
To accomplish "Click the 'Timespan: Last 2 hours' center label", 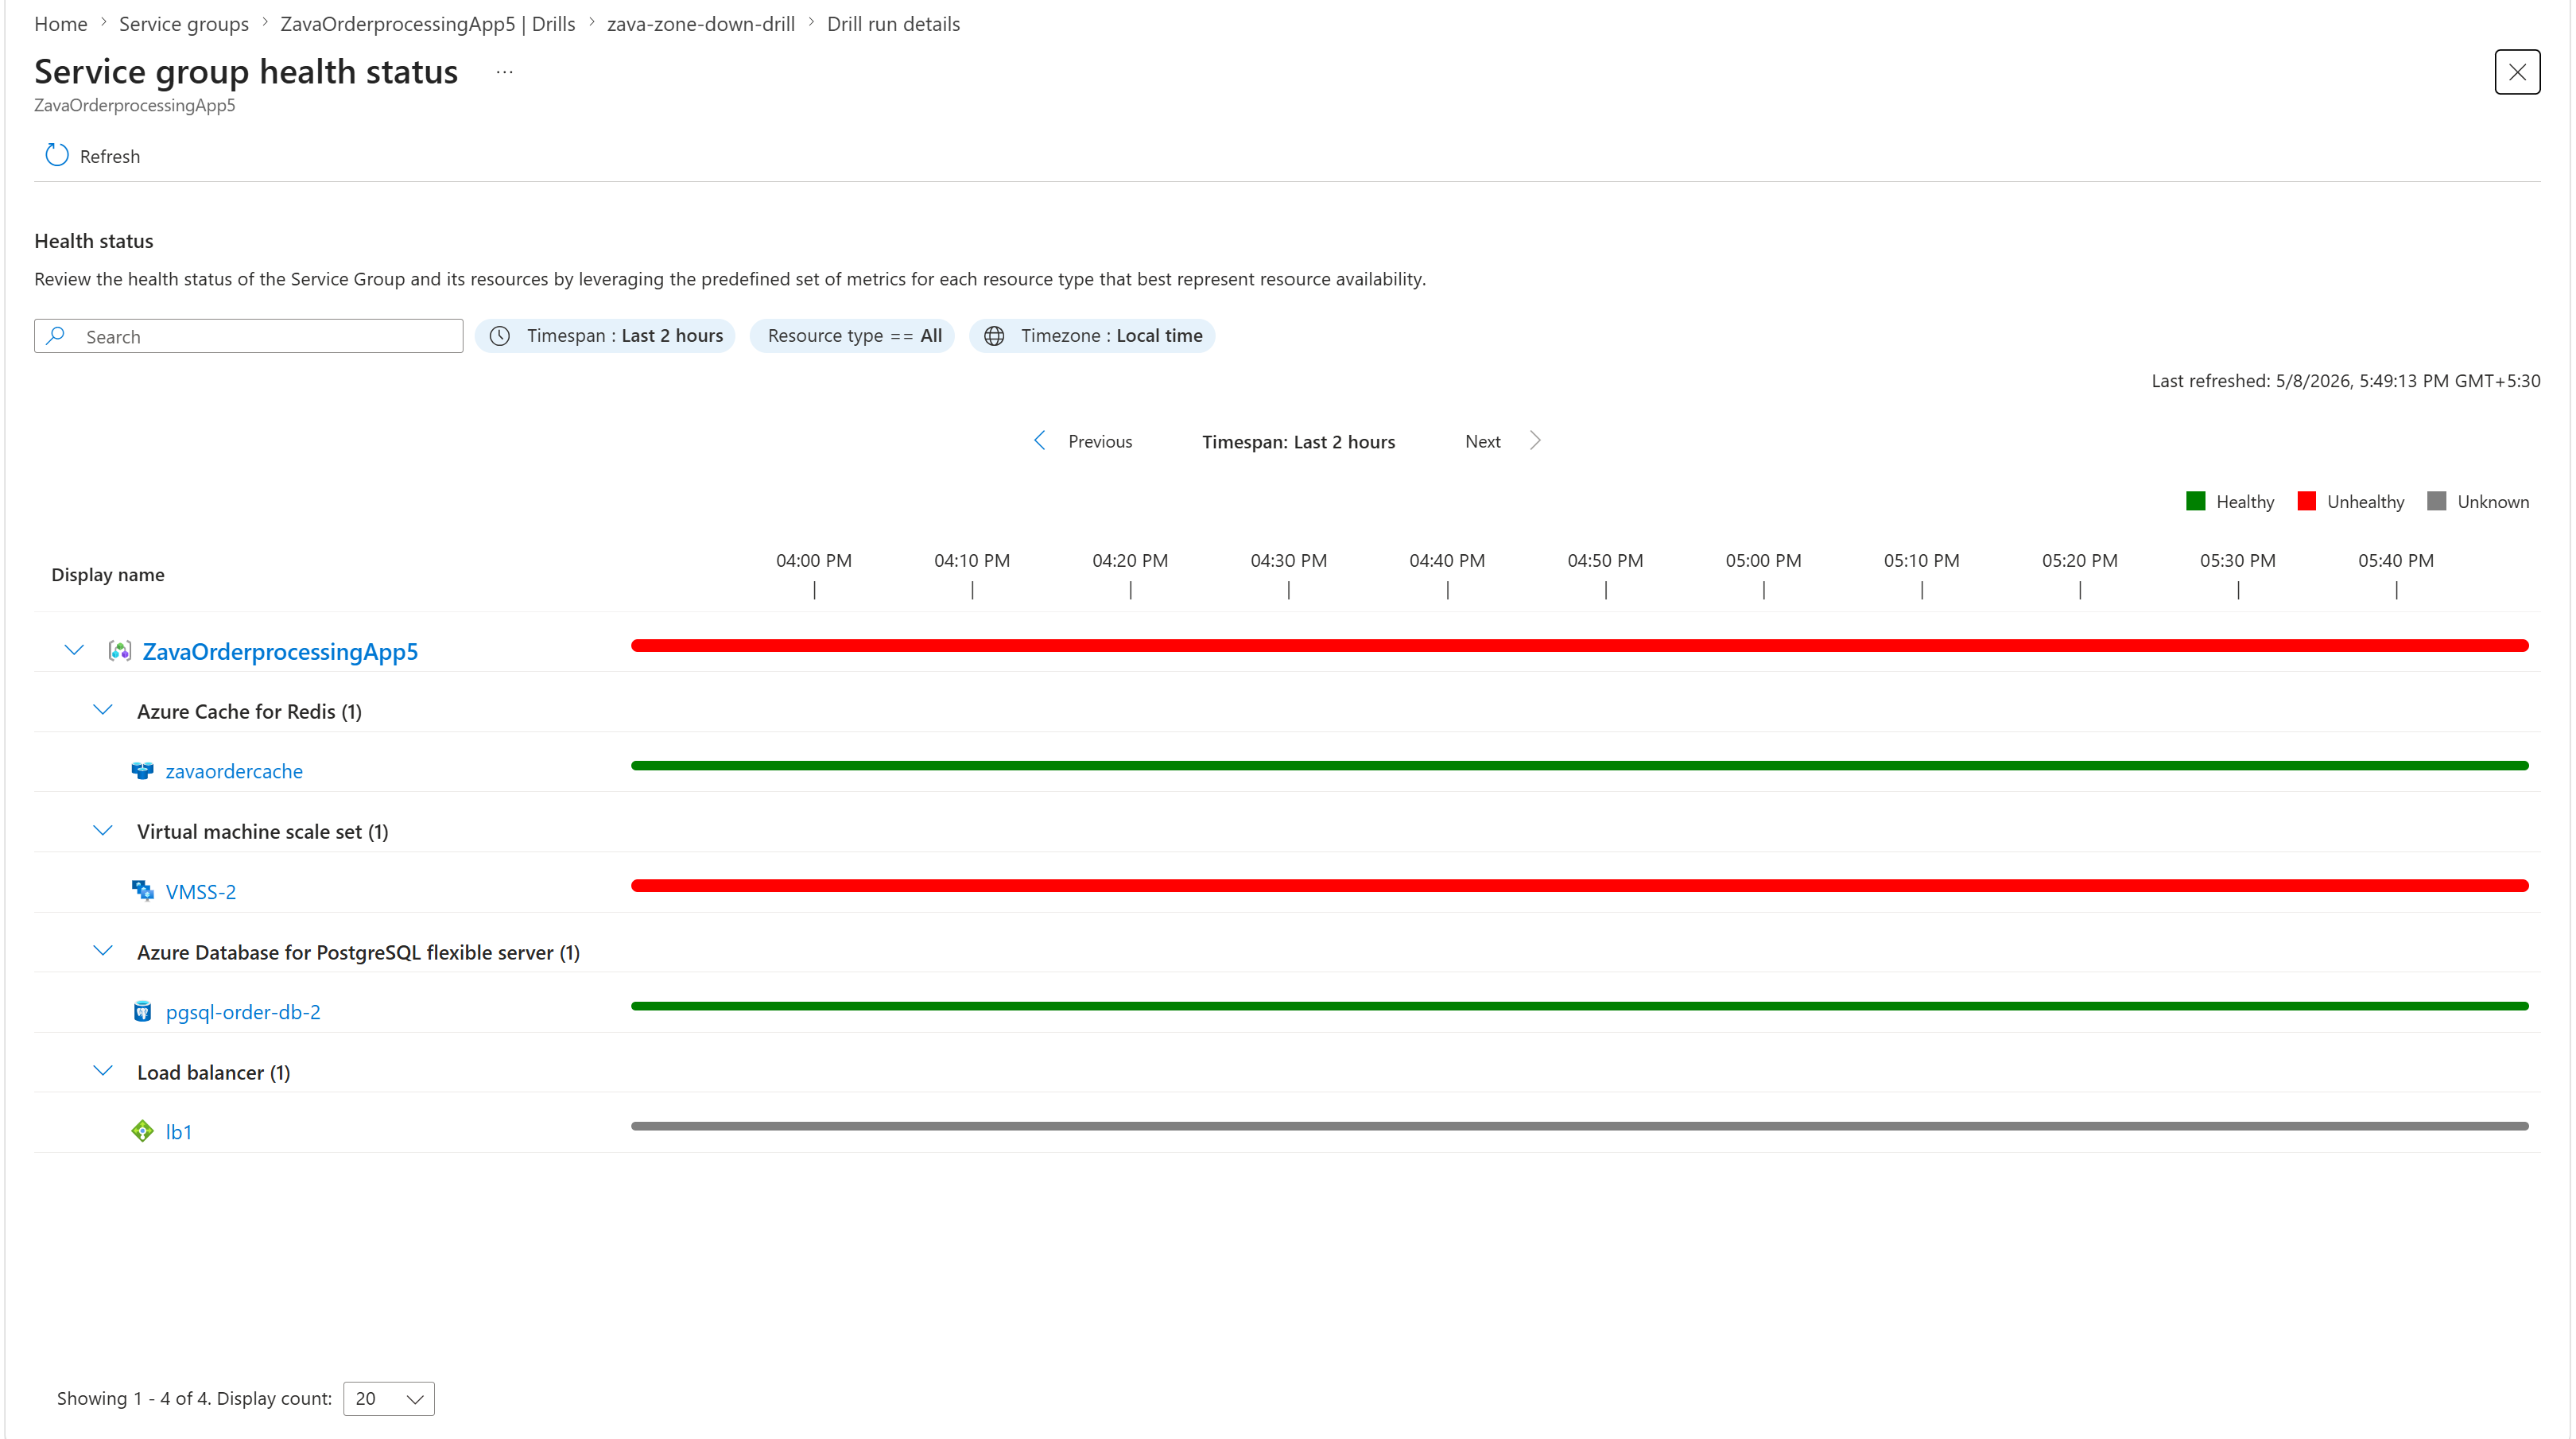I will coord(1298,442).
